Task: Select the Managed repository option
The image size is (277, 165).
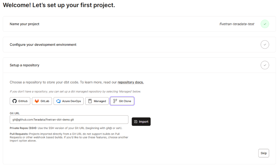Action: (x=97, y=101)
